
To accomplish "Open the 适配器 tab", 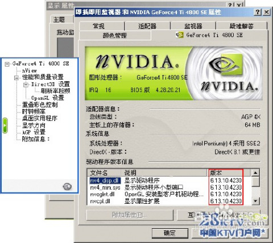I will (148, 26).
